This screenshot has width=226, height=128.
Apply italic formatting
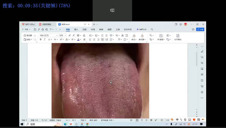click(44, 40)
